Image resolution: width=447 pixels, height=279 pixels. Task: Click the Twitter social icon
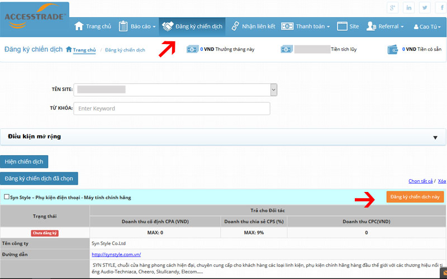(x=425, y=8)
